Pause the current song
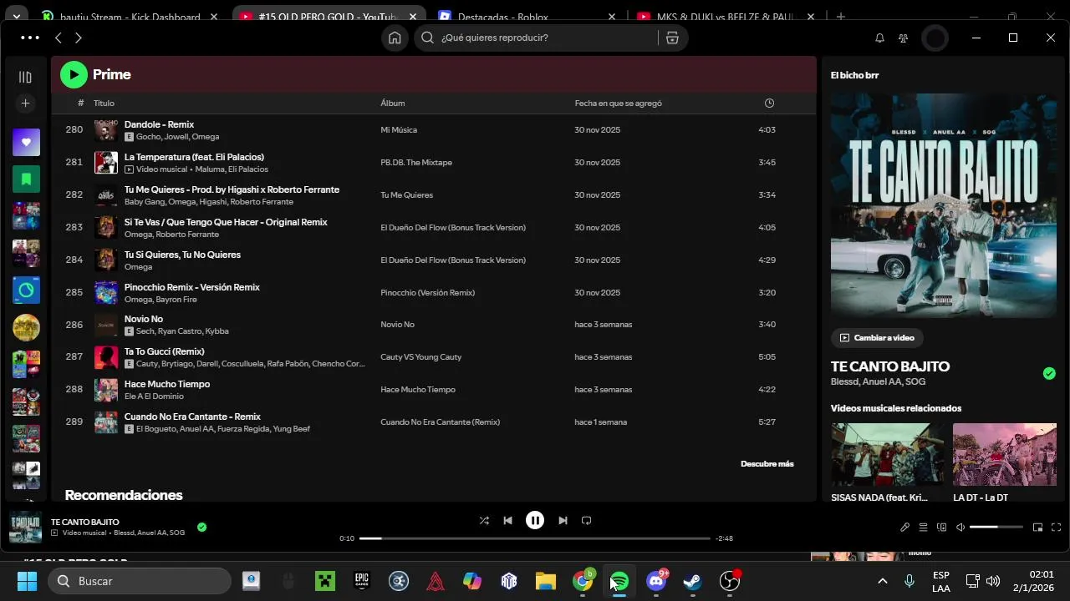Image resolution: width=1070 pixels, height=601 pixels. (x=535, y=520)
